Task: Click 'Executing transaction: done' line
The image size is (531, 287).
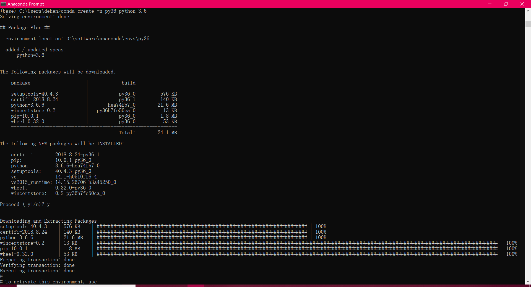Action: (37, 271)
